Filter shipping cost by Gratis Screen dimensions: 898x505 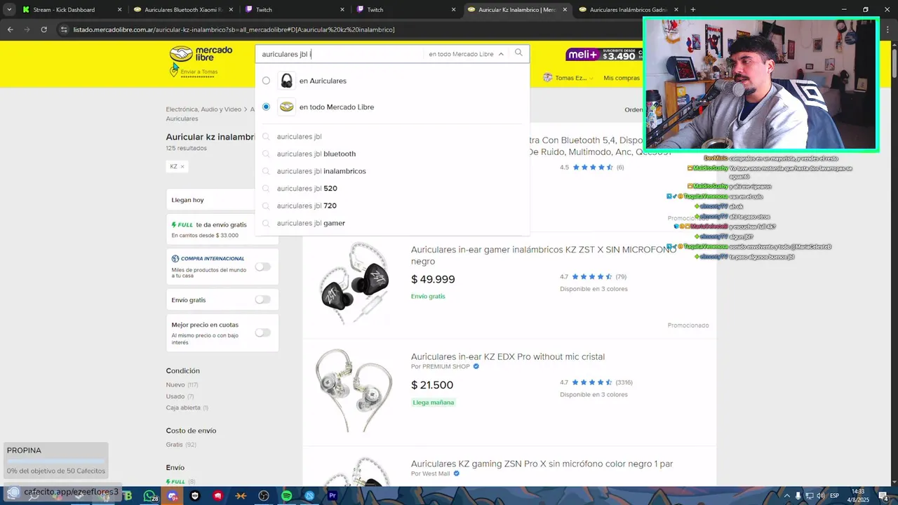[174, 445]
